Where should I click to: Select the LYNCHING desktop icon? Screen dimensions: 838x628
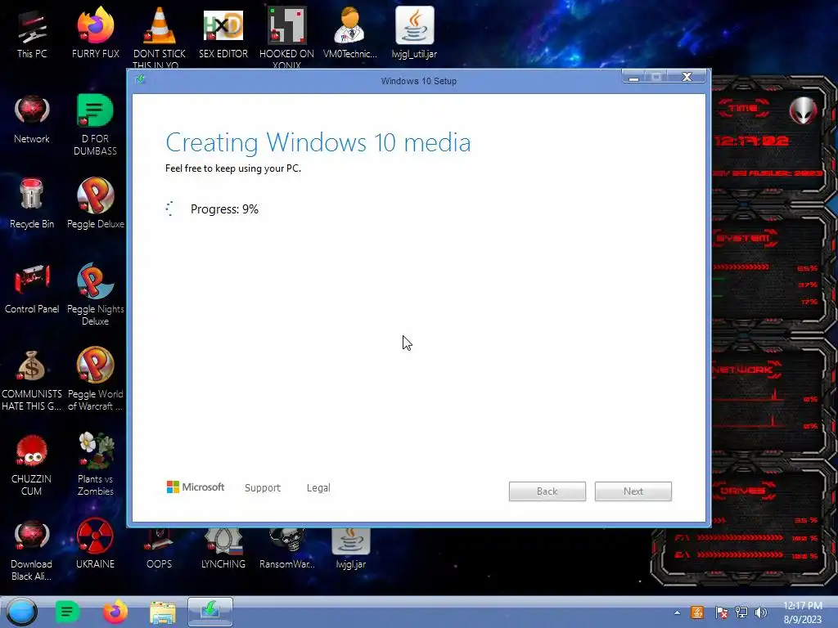(223, 549)
